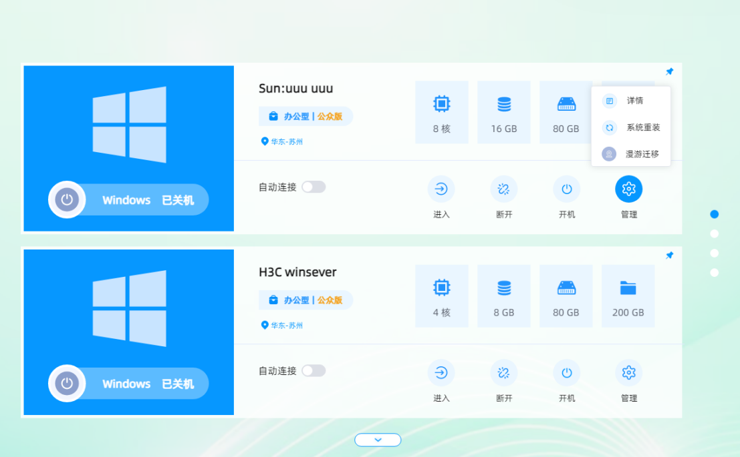740x457 pixels.
Task: Click 办公型 | 公众版 tag on Sun:uuu uuu
Action: coord(305,116)
